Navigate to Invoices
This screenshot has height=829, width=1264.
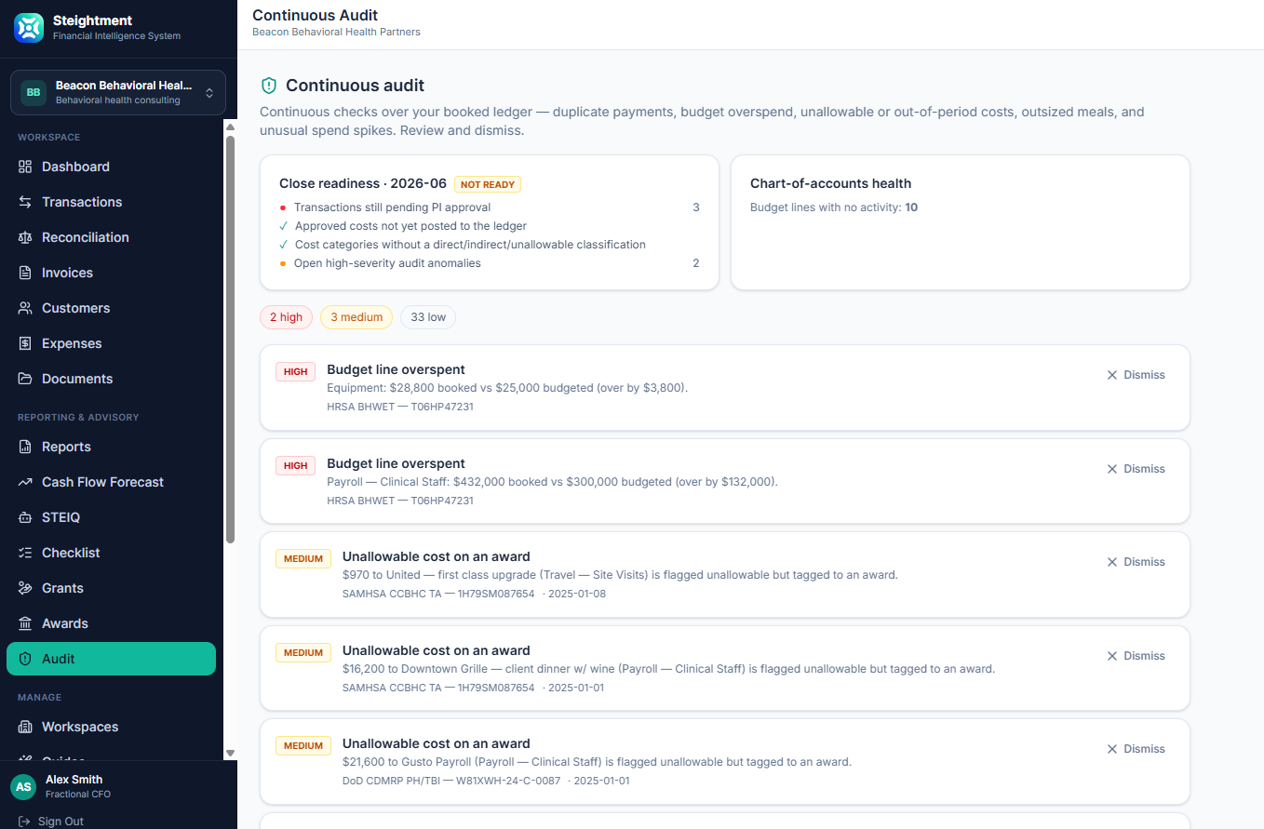point(111,273)
